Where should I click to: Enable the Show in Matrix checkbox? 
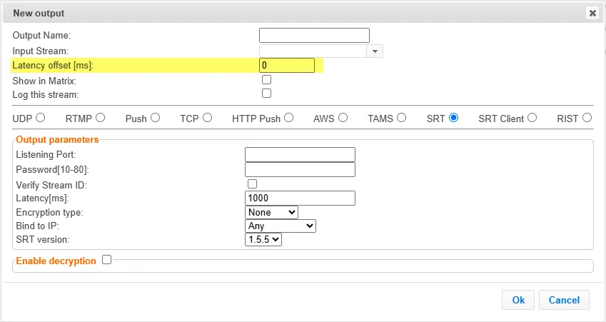pos(266,80)
